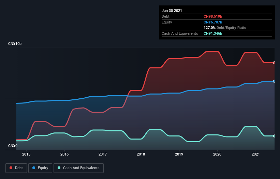This screenshot has height=179, width=280.
Task: Click the Cash And Equivalents tooltip label
Action: (180, 33)
